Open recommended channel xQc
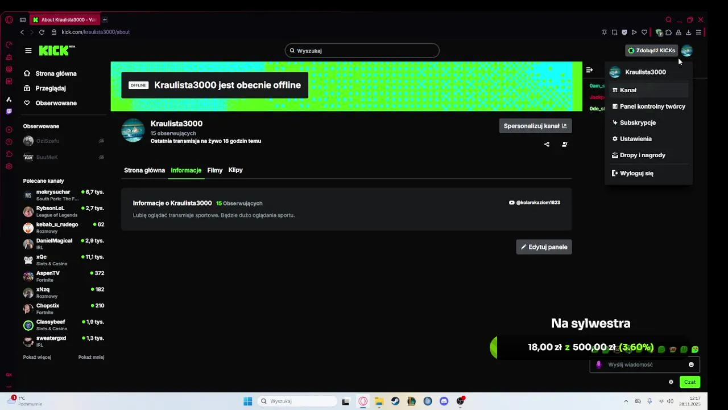The height and width of the screenshot is (410, 728). pos(64,260)
